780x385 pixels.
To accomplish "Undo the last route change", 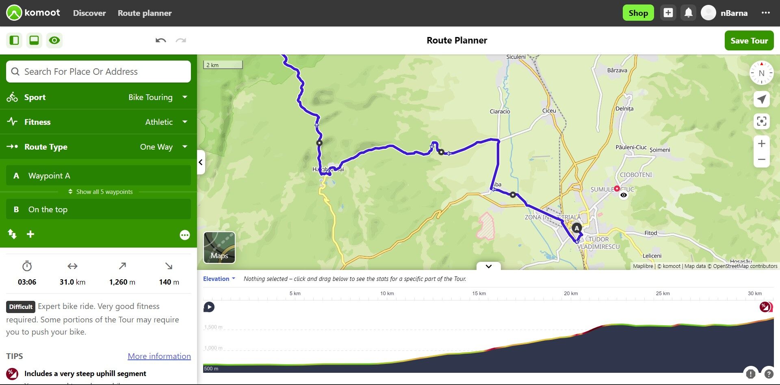I will [161, 40].
